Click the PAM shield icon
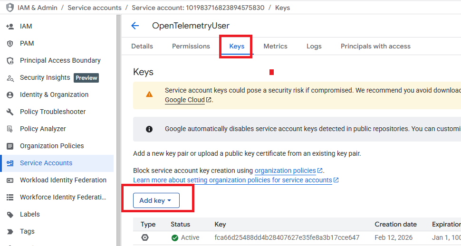 10,44
